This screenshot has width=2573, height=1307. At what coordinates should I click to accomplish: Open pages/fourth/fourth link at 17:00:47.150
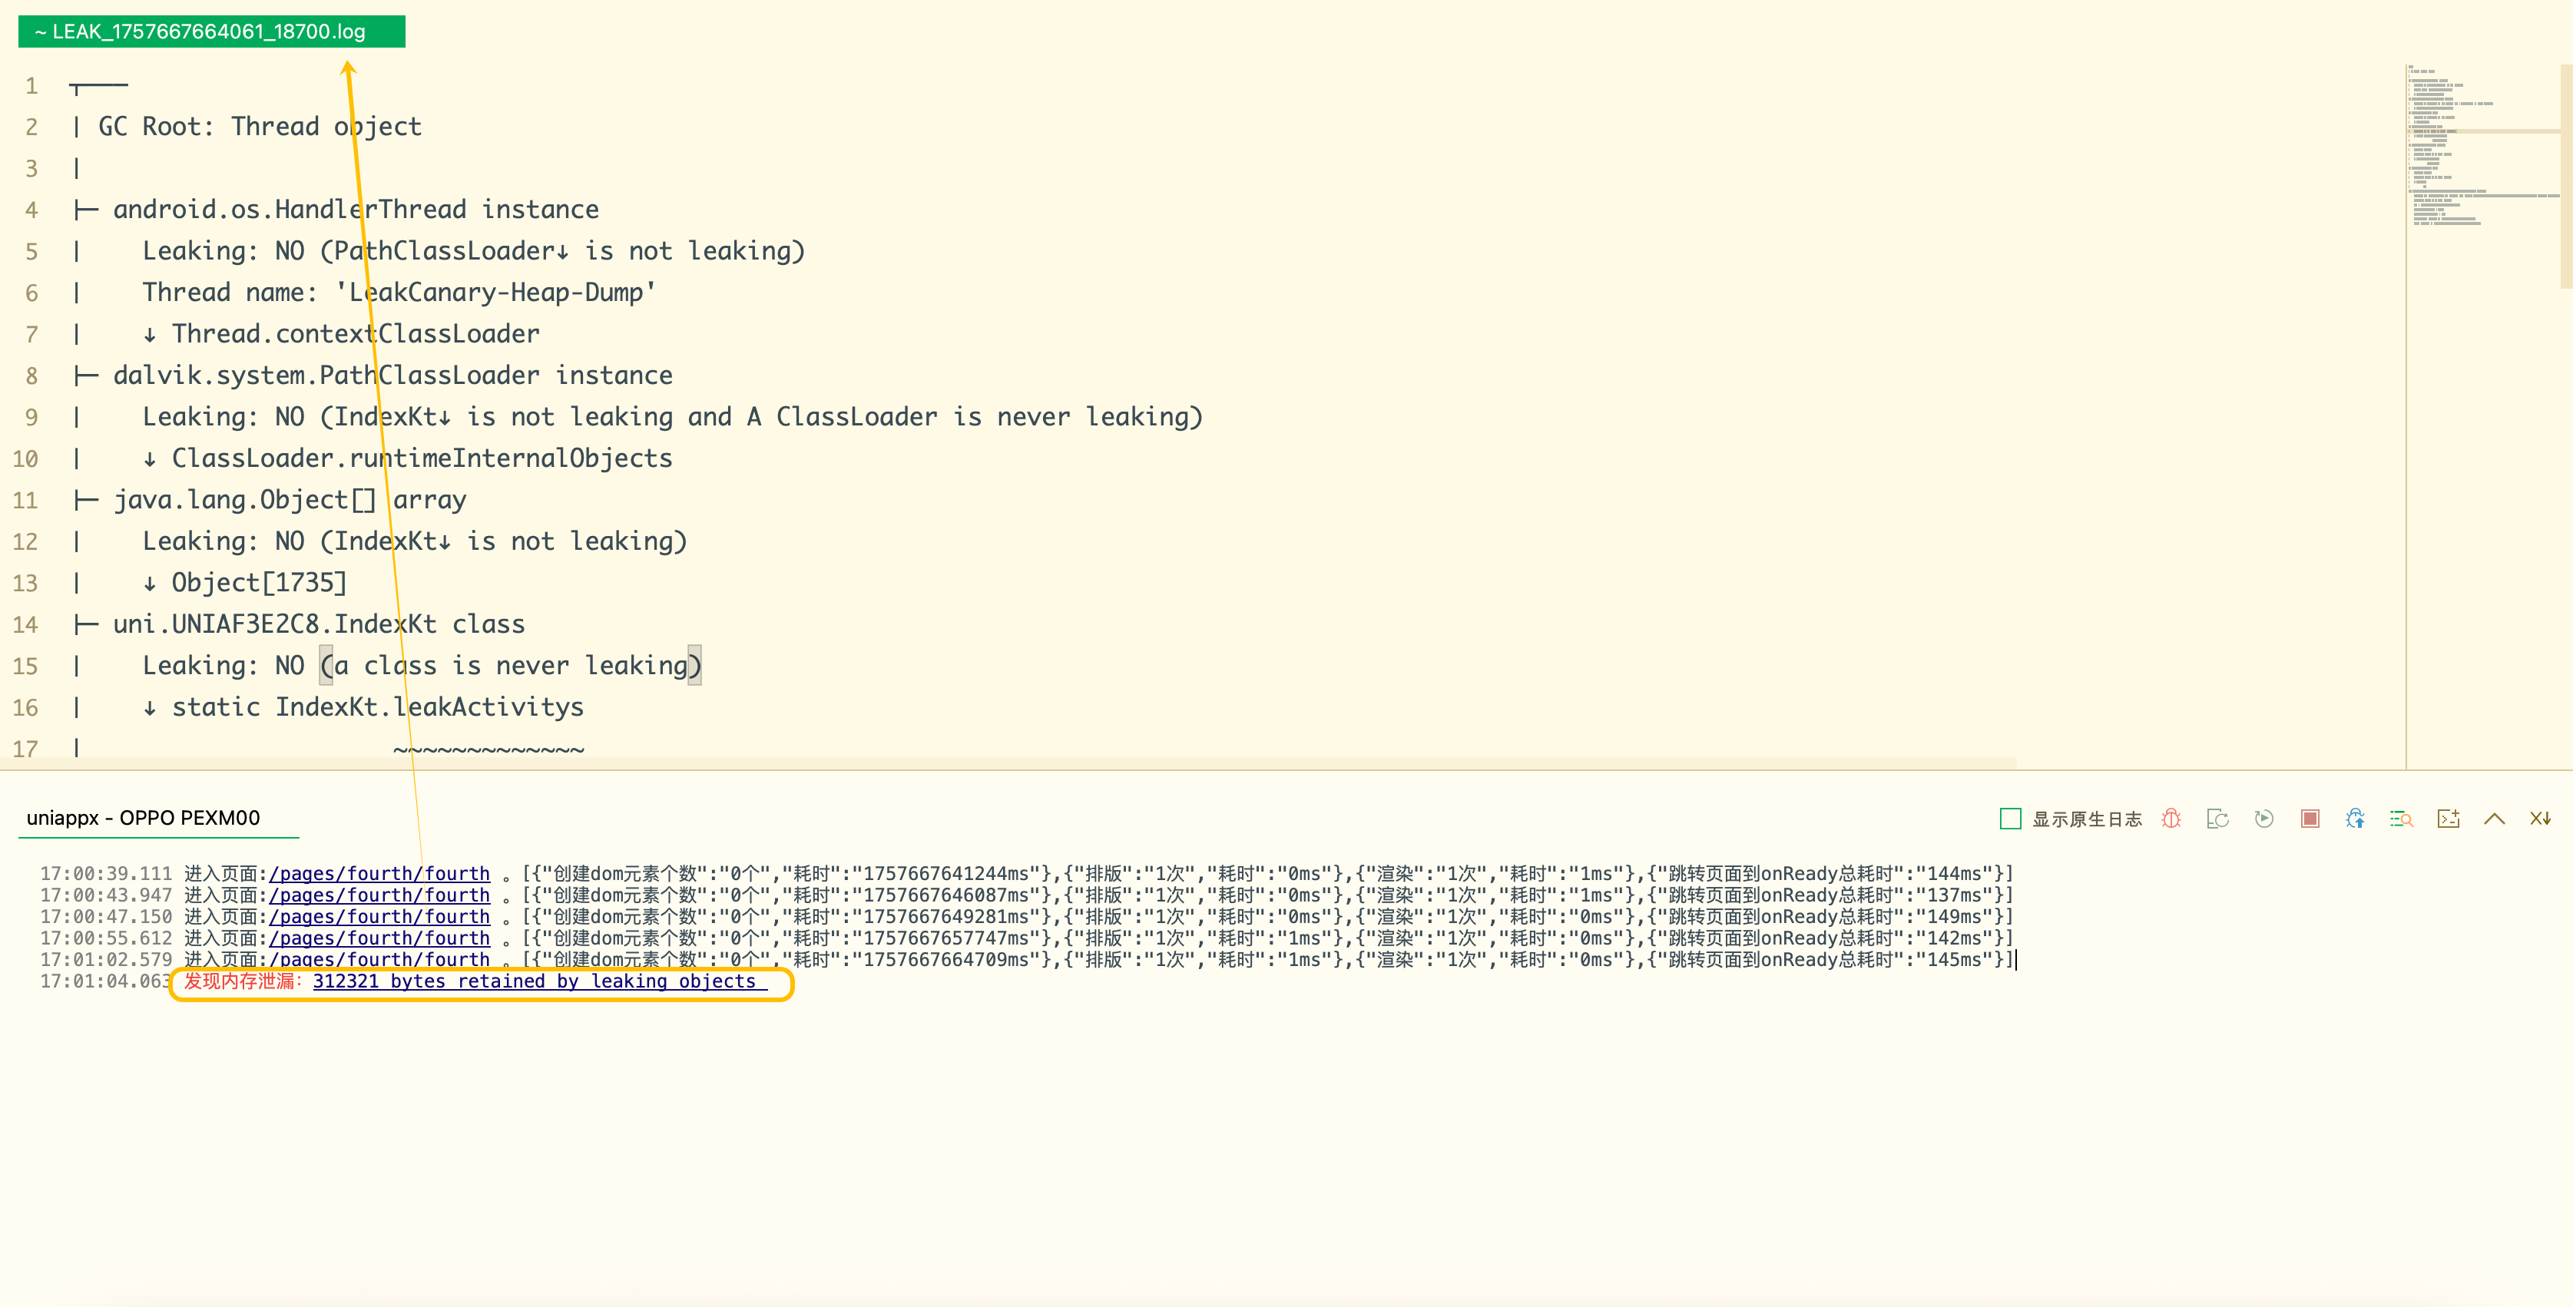pos(379,917)
